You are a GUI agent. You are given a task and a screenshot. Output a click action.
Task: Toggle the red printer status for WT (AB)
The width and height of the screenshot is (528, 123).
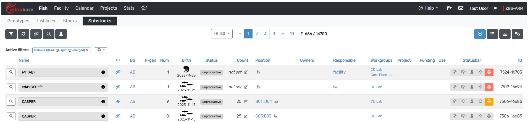(x=489, y=72)
